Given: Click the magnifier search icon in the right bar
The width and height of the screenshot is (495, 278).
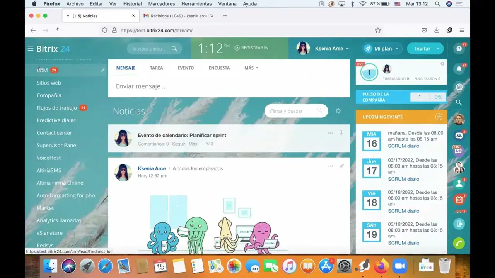Looking at the screenshot, I should 459,102.
